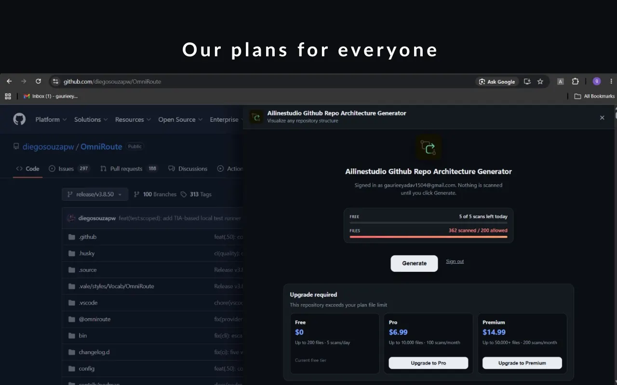Open the release/v3.8.50 branch selector

[95, 194]
